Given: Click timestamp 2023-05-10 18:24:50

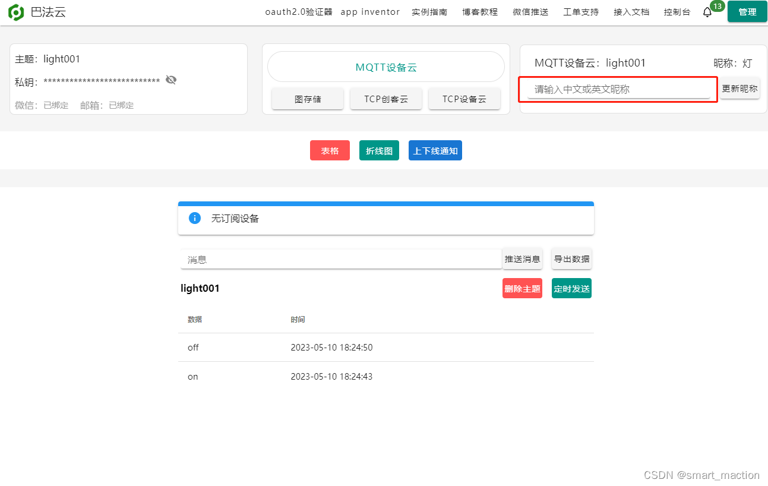Looking at the screenshot, I should (x=331, y=348).
